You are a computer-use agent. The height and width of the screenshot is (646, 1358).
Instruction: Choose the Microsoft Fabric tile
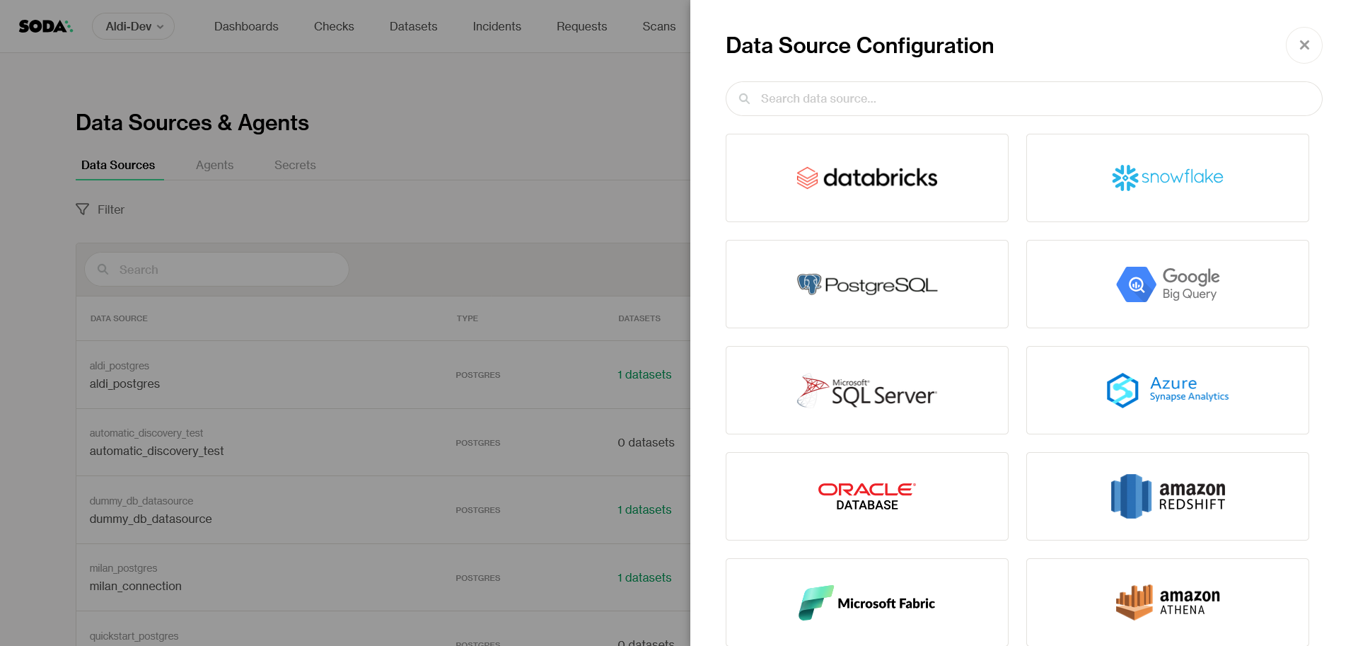(866, 602)
